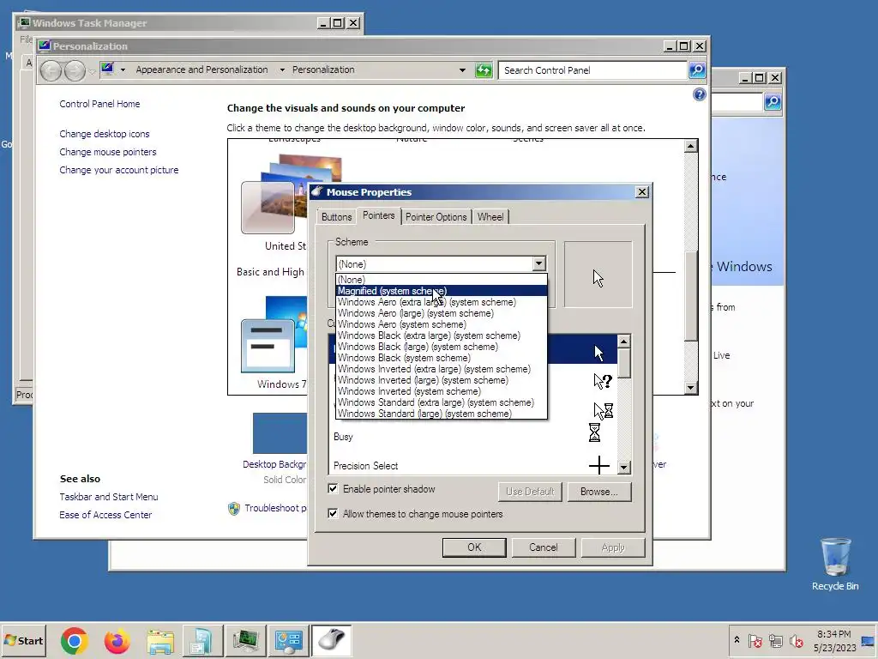This screenshot has height=659, width=878.
Task: Select the Windows 7 Basic theme thumbnail
Action: [274, 336]
